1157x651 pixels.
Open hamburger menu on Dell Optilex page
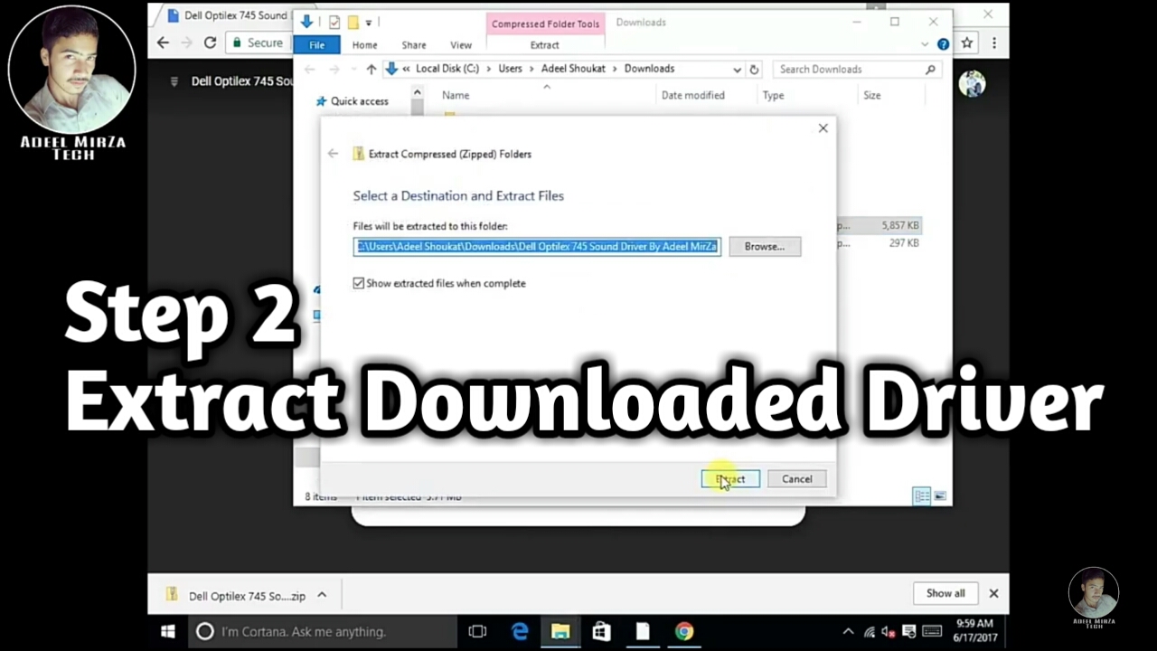click(x=174, y=81)
